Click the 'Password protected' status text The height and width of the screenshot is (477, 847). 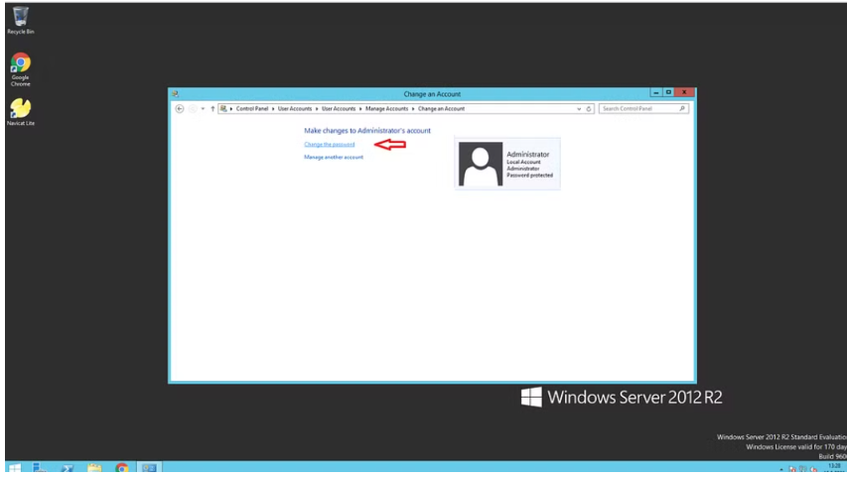[529, 176]
